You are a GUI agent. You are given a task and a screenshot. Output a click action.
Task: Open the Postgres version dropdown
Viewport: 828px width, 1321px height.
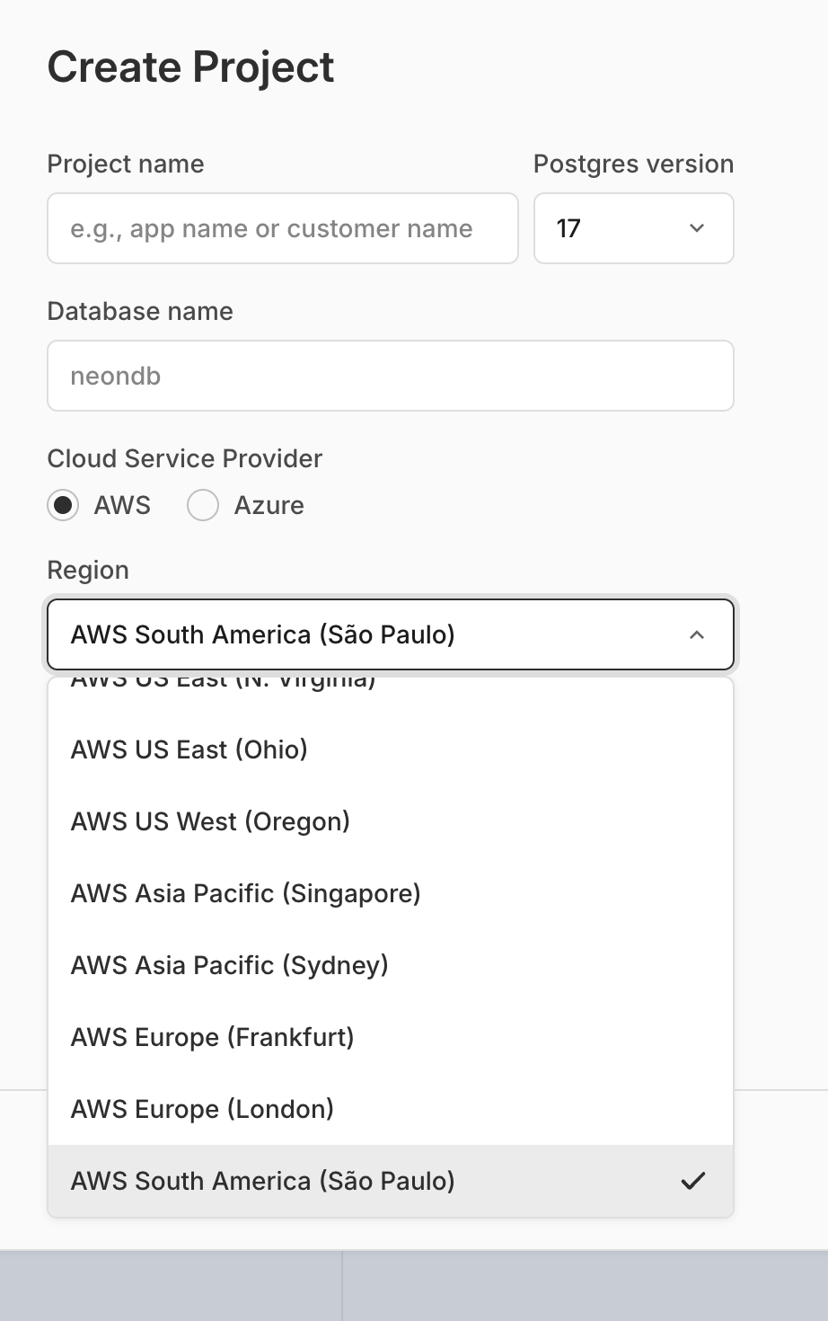click(x=634, y=228)
